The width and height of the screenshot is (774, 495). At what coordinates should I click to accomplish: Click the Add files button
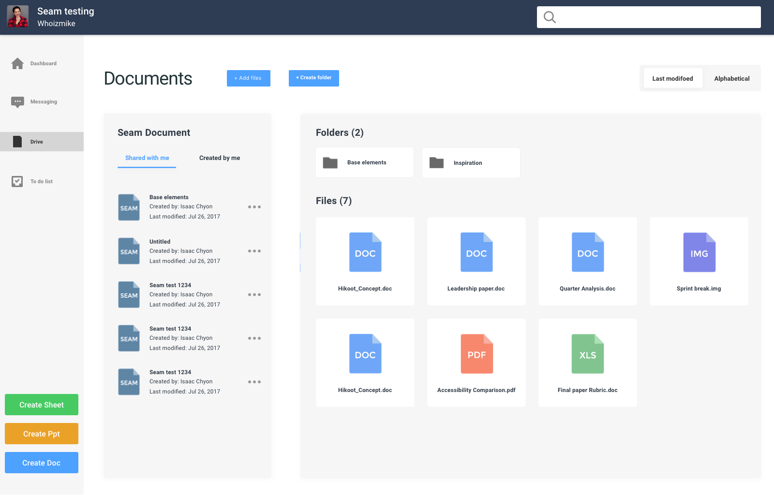tap(249, 78)
